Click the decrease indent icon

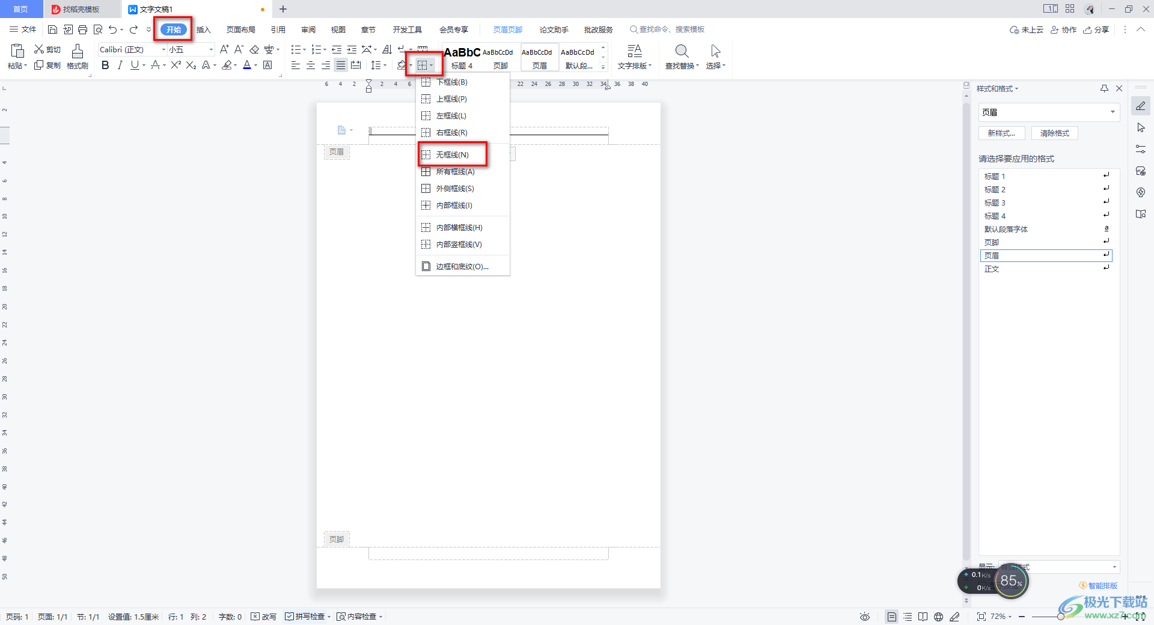click(337, 49)
